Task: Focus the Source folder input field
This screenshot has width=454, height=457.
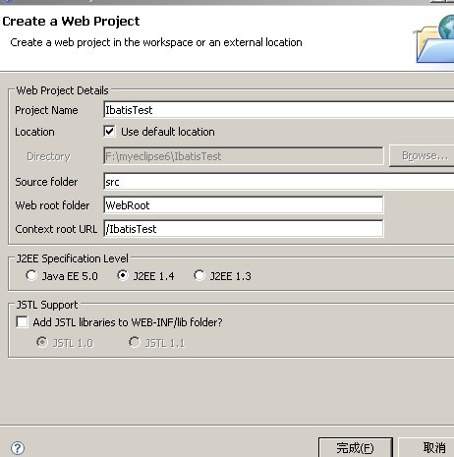Action: [x=279, y=182]
